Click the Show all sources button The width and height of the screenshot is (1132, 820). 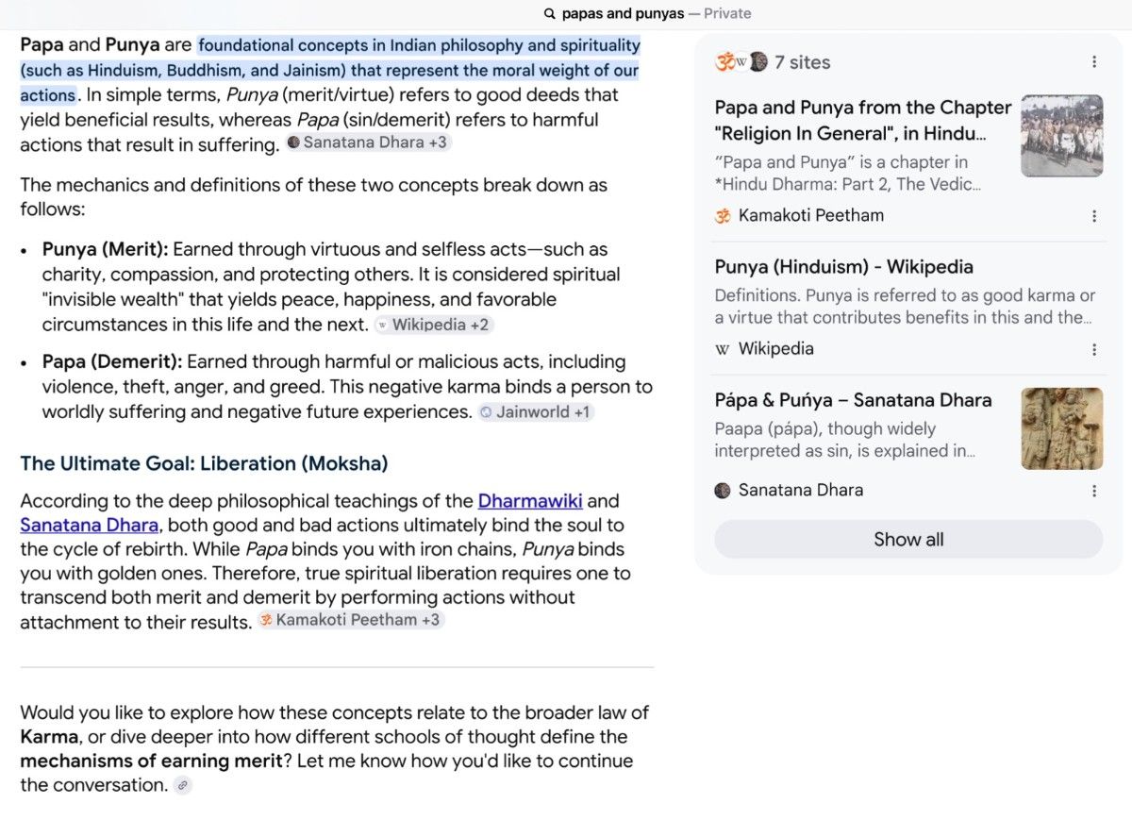coord(908,540)
